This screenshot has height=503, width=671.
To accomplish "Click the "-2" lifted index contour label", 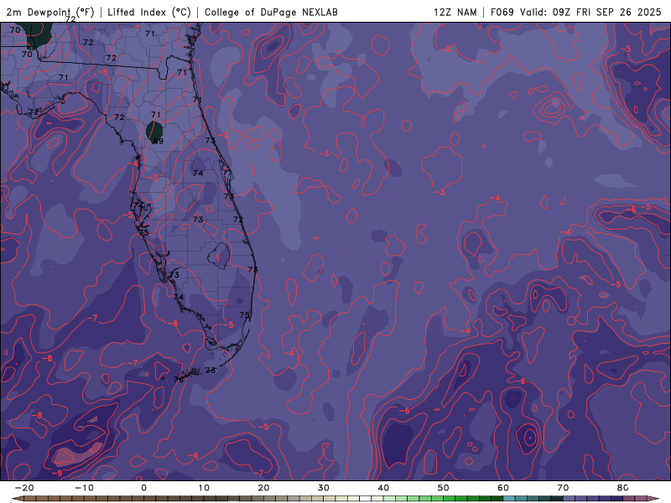I will pos(153,177).
